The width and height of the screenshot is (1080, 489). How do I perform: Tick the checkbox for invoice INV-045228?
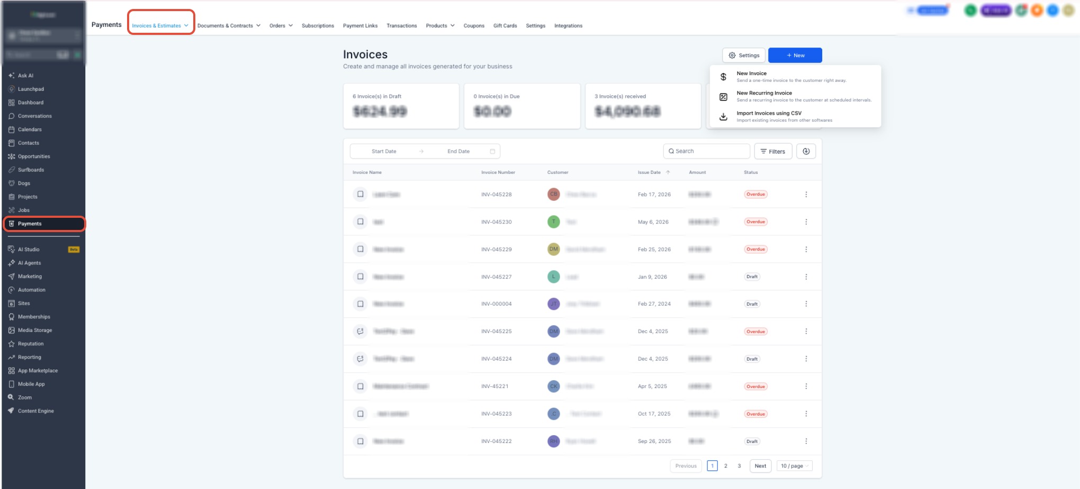tap(360, 195)
